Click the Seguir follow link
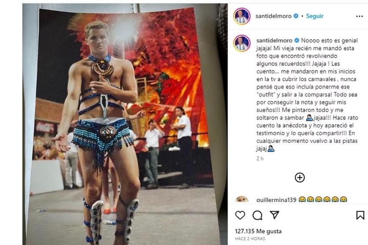Viewport: 368px width, 245px height. (315, 16)
